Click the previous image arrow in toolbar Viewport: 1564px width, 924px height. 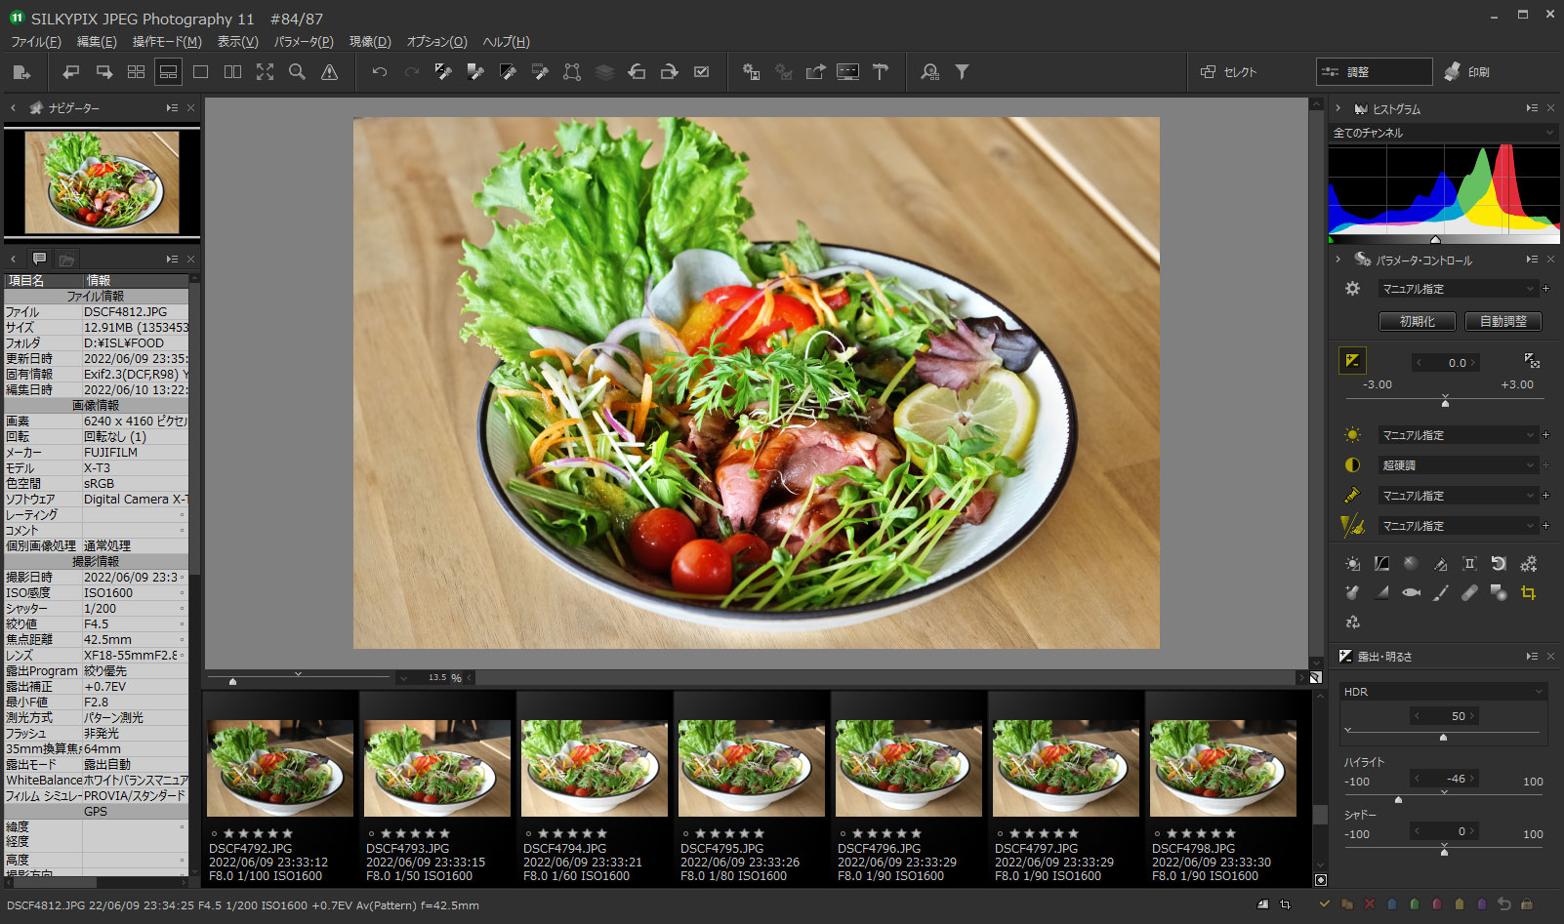(71, 71)
